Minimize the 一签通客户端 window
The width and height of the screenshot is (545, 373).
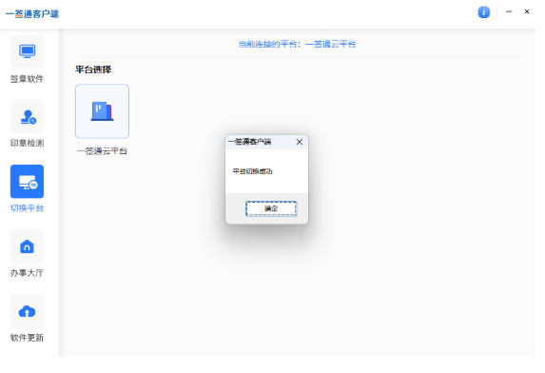pos(509,11)
